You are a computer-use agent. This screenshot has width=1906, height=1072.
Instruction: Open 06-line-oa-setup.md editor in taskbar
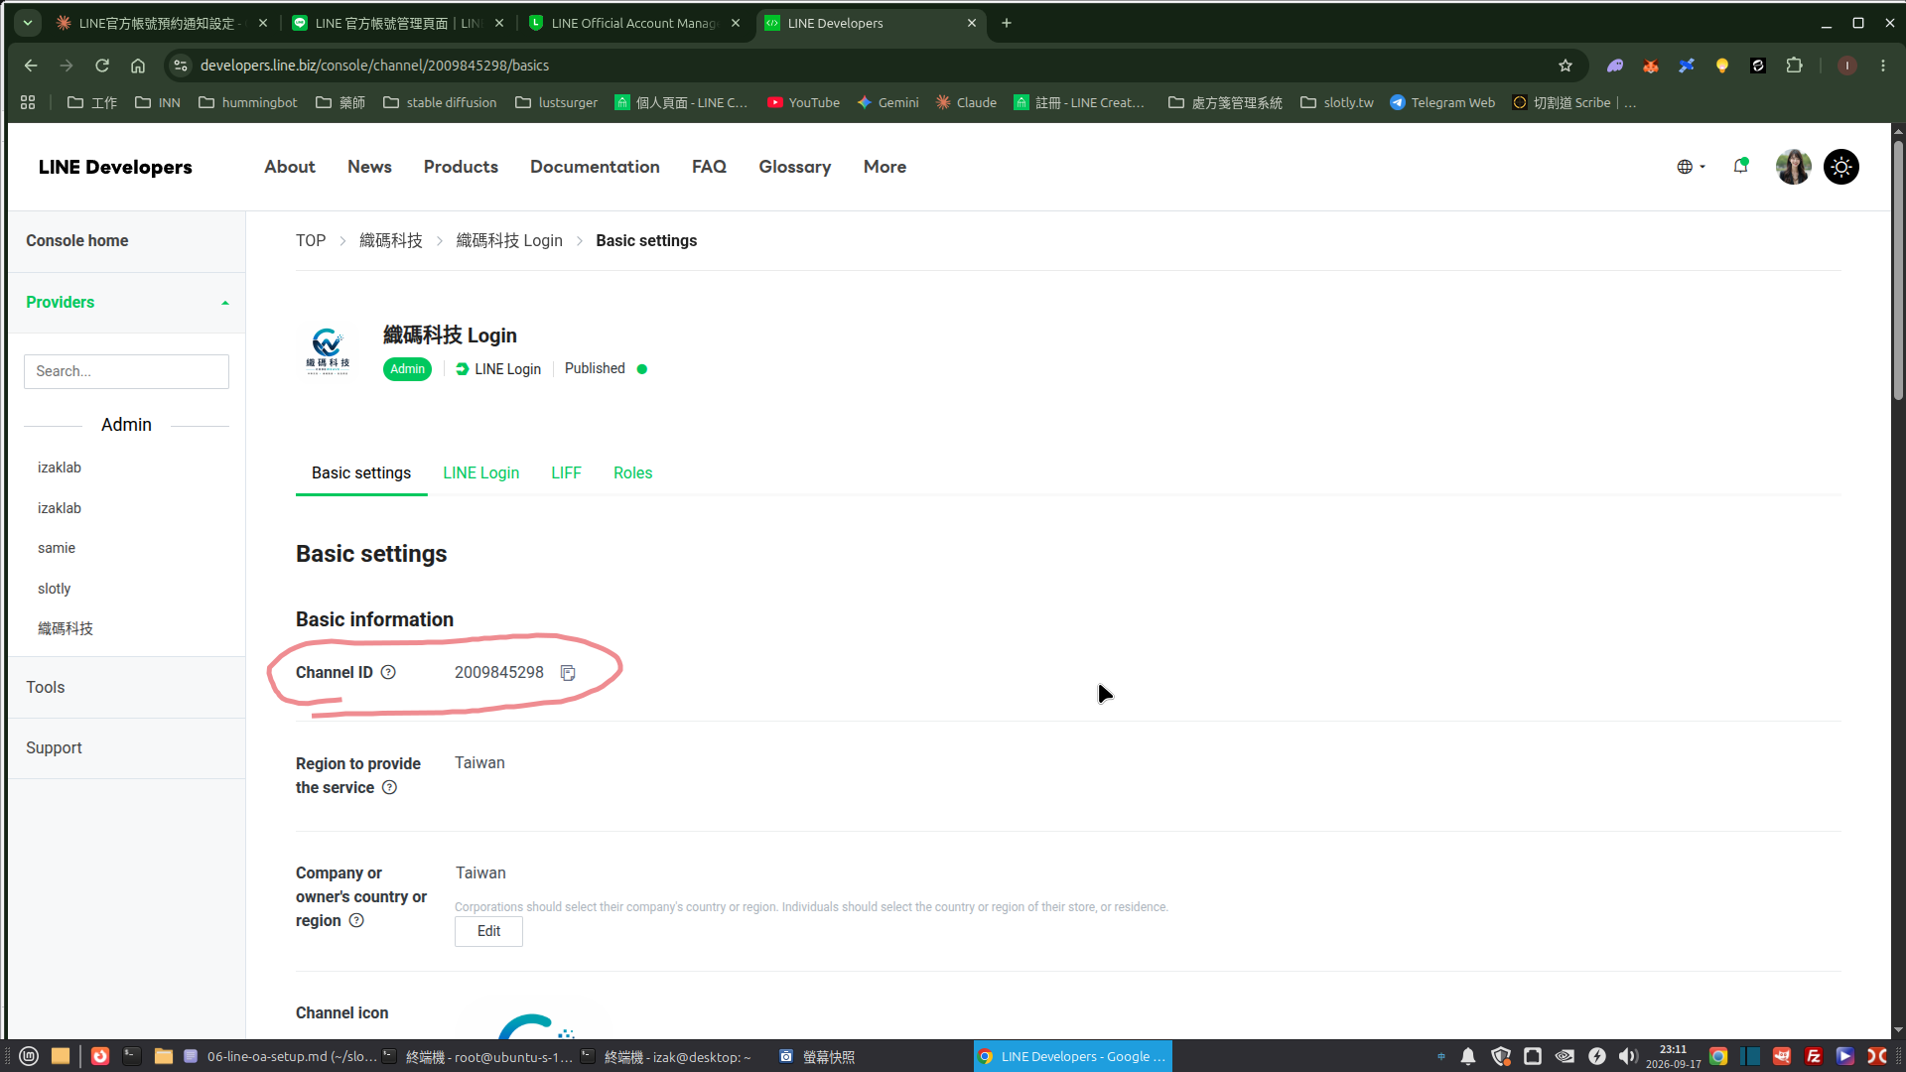[280, 1056]
